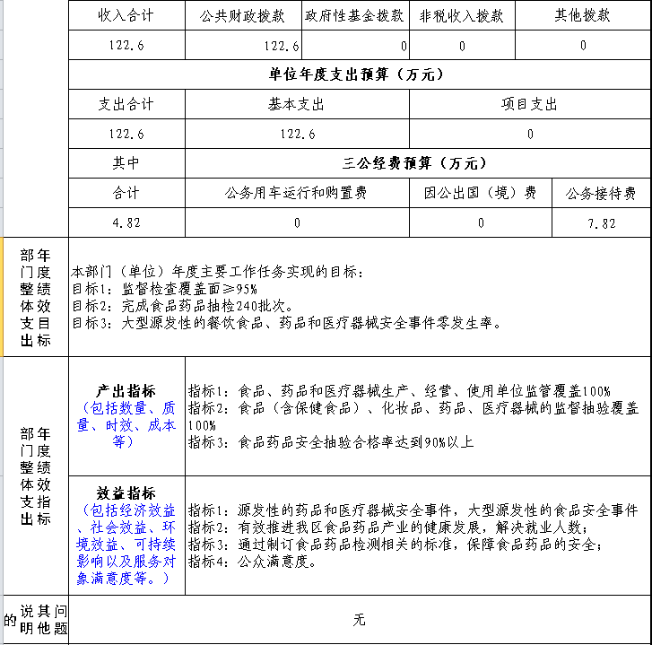Select the 基本支出 header cell
This screenshot has height=645, width=652.
coord(297,104)
